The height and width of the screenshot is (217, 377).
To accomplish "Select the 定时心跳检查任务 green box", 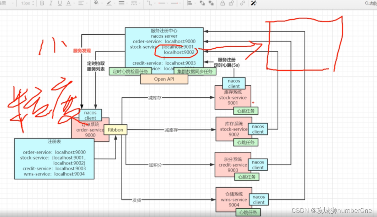I will pos(130,71).
